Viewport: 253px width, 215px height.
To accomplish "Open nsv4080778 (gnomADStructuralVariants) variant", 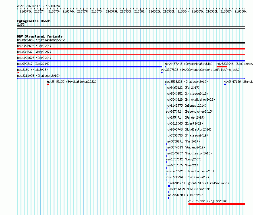I will click(199, 183).
